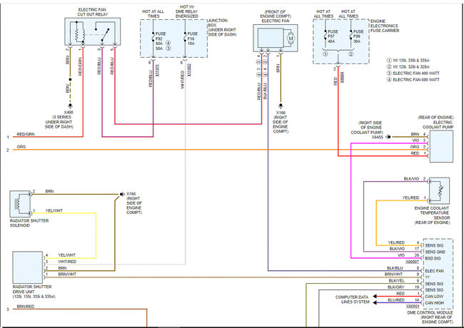Click the Fuse F09 30A symbol
Screen dimensions: 464x328
pos(350,36)
